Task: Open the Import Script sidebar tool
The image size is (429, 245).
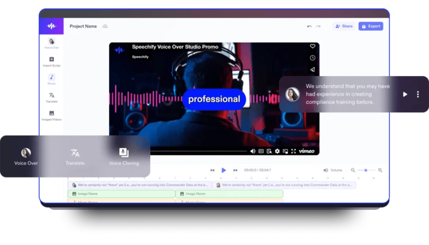Action: (51, 62)
